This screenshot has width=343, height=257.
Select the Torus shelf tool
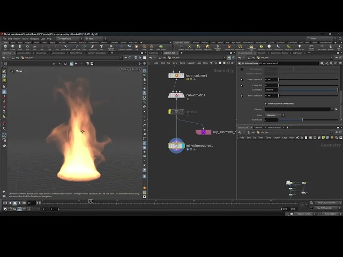27,47
